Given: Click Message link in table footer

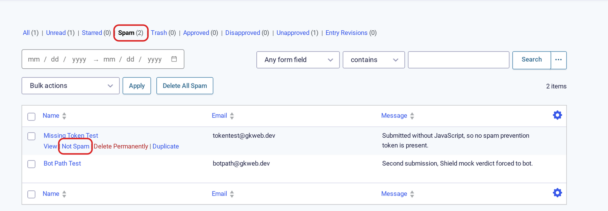Looking at the screenshot, I should (x=394, y=194).
